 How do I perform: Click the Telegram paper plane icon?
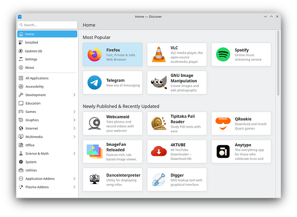coord(94,82)
